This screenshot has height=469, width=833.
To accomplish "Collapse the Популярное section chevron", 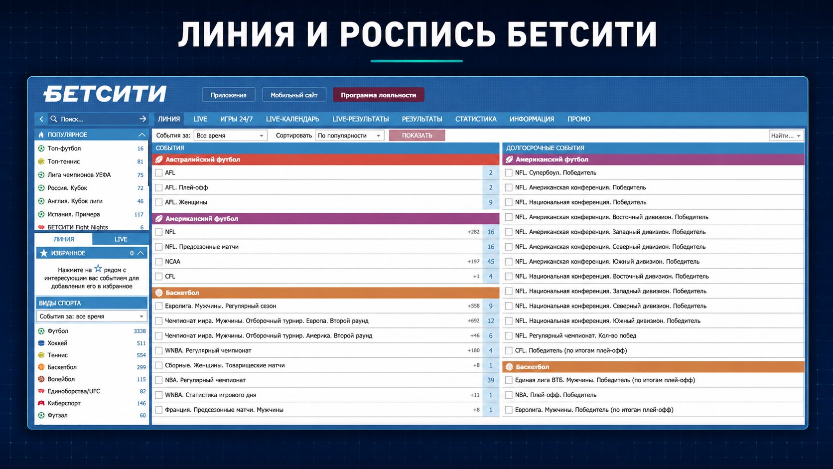I will click(x=142, y=135).
